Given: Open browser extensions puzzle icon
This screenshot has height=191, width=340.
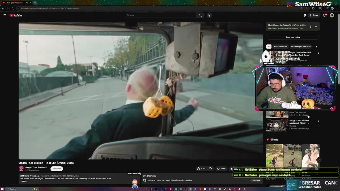Looking at the screenshot, I should coord(313,8).
